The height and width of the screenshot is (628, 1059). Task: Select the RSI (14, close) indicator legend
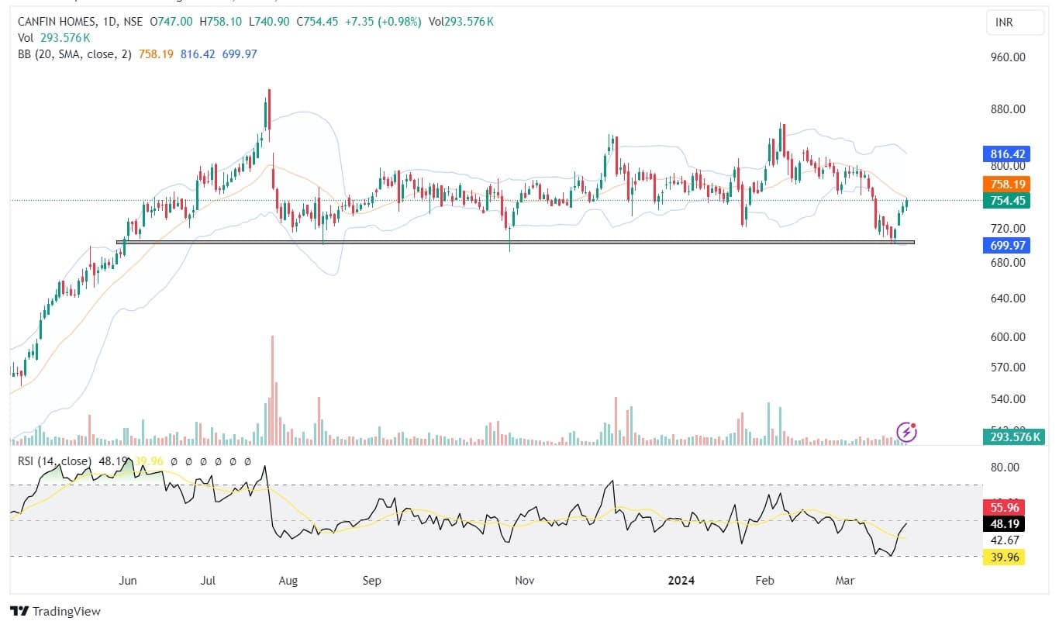(53, 461)
